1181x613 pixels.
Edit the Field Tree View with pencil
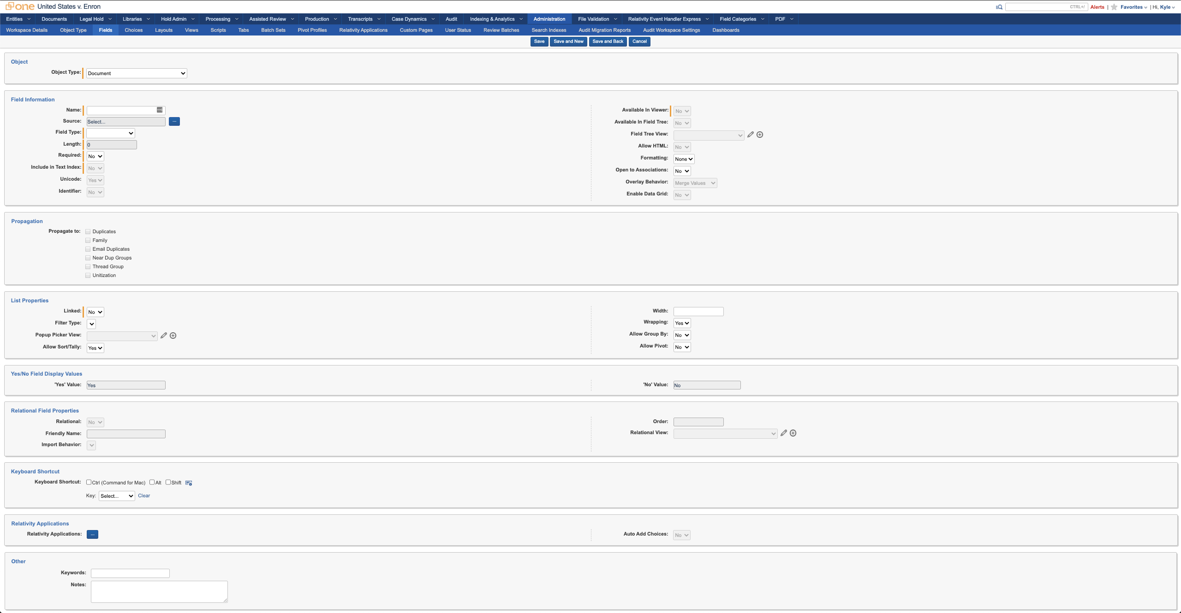tap(751, 135)
